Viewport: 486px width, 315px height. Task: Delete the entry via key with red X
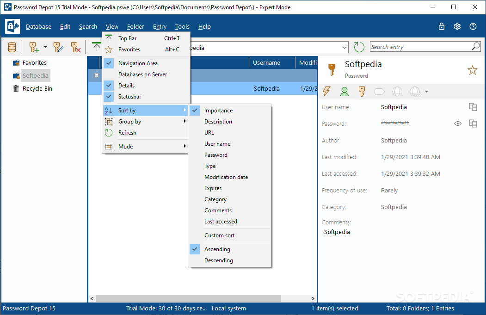pos(75,47)
